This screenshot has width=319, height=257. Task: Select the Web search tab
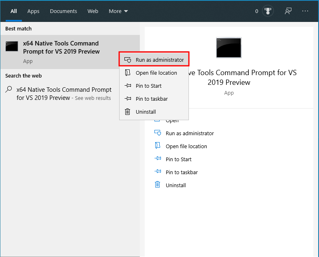(x=93, y=11)
